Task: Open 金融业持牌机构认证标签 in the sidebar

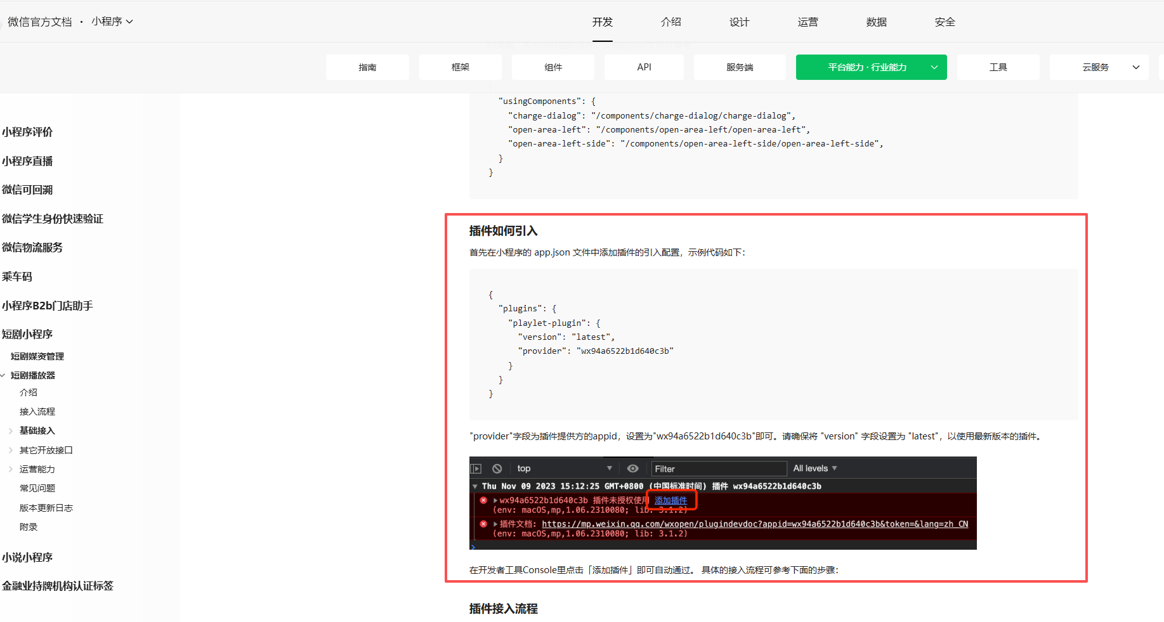Action: click(x=58, y=586)
